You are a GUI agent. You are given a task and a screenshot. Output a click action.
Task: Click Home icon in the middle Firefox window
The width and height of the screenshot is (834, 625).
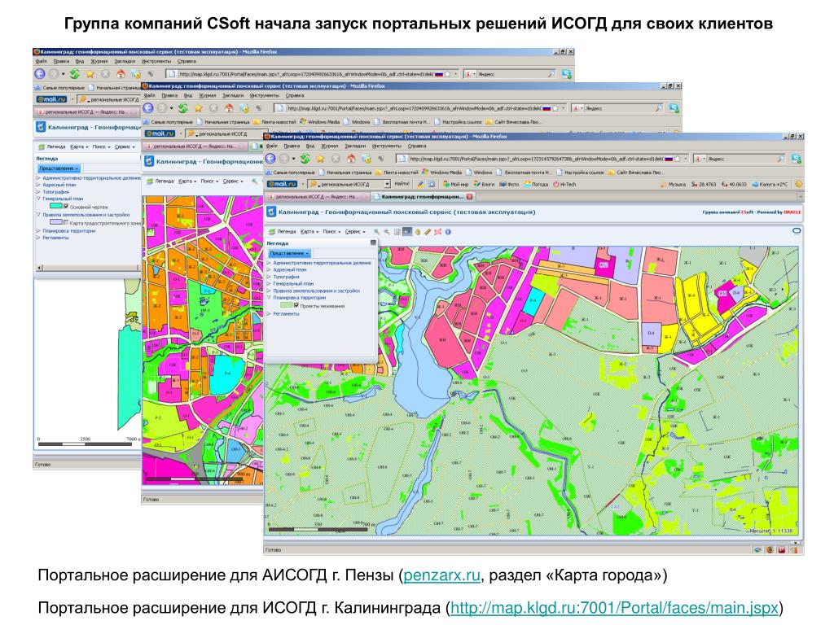(229, 108)
